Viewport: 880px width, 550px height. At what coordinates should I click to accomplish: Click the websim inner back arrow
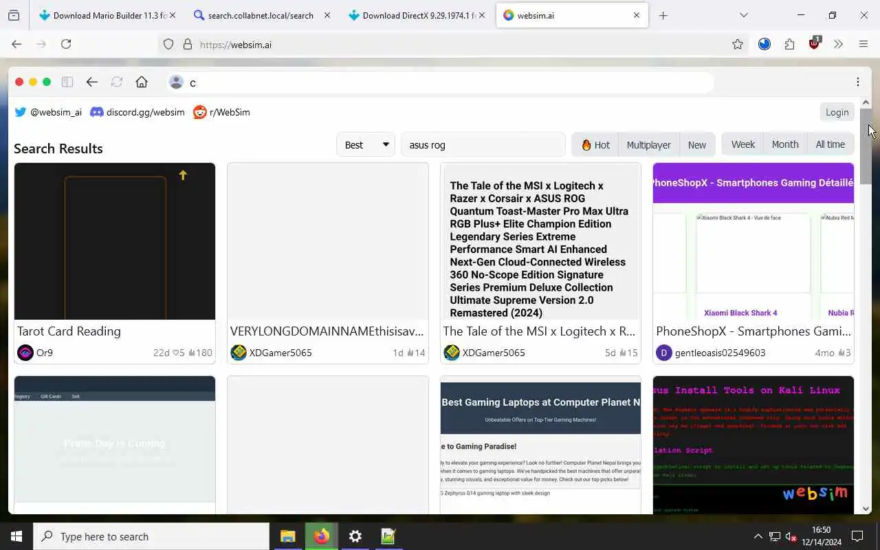pos(92,82)
